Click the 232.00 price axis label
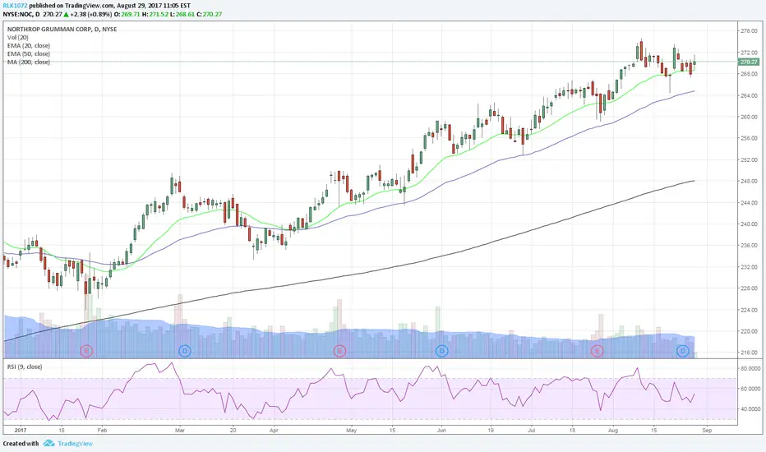 point(749,267)
